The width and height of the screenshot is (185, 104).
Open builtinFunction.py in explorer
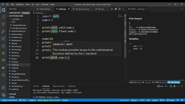point(18,31)
